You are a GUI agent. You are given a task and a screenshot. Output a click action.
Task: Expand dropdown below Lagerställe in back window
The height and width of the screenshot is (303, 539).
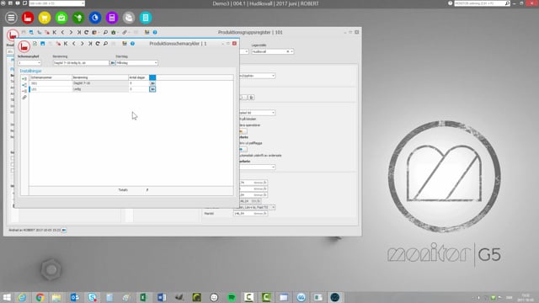tap(273, 76)
